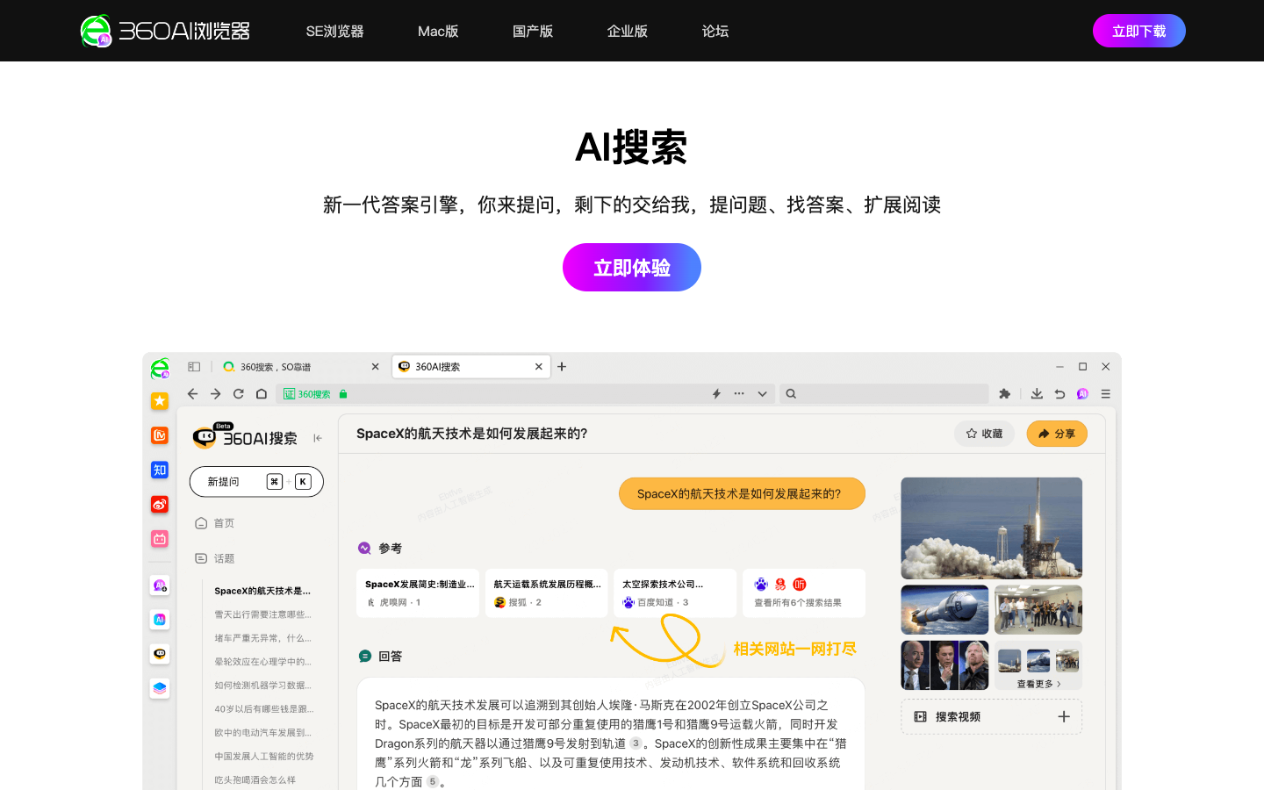Open 话题 in sidebar
The width and height of the screenshot is (1264, 790).
(x=214, y=558)
